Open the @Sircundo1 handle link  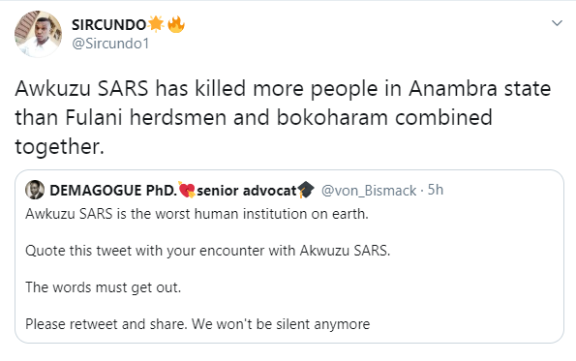point(110,44)
